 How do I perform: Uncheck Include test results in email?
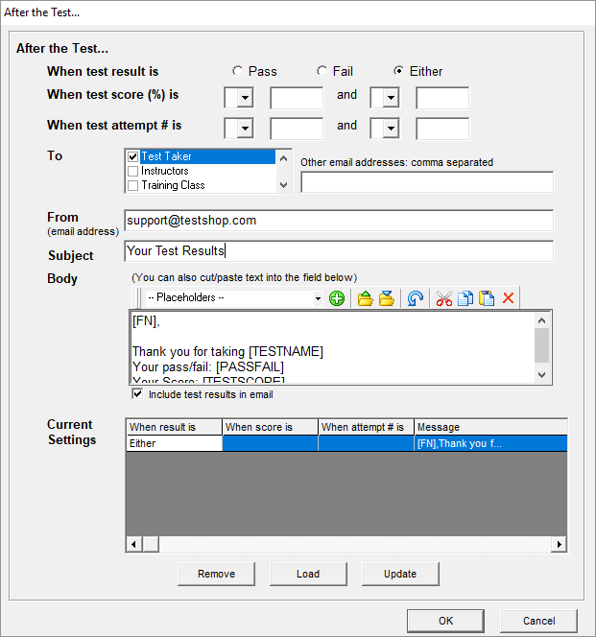point(137,394)
